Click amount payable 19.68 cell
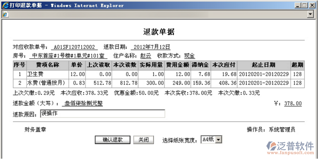318x159 pixels. tap(224, 74)
